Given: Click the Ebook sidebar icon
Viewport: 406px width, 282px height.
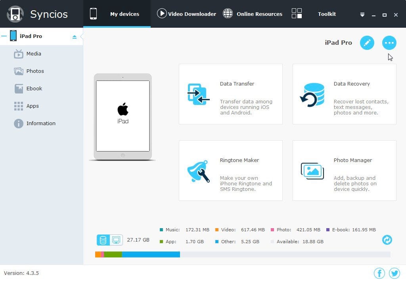Looking at the screenshot, I should click(19, 89).
